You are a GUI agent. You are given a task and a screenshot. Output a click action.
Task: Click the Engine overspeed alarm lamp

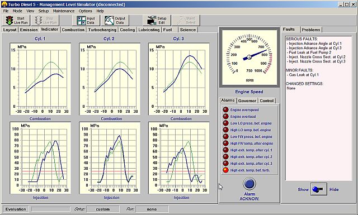225,109
